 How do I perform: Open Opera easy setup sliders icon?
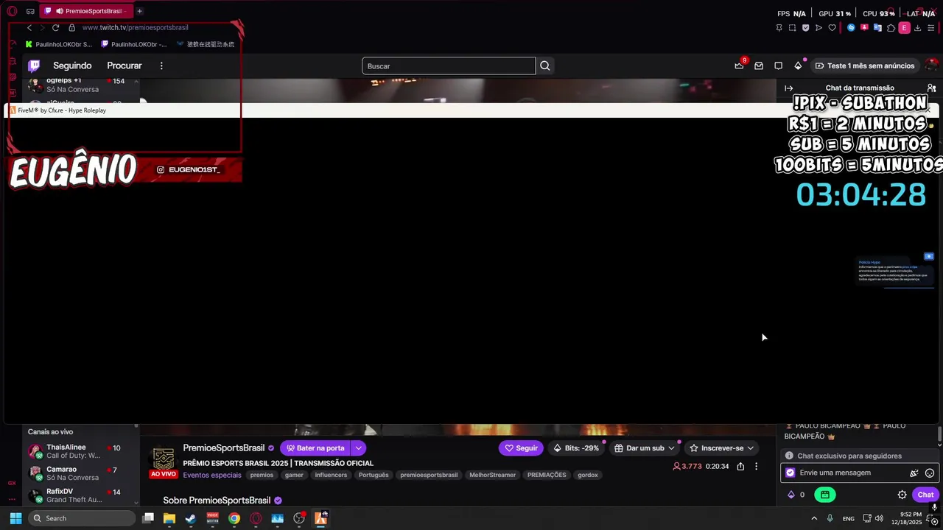pos(931,27)
